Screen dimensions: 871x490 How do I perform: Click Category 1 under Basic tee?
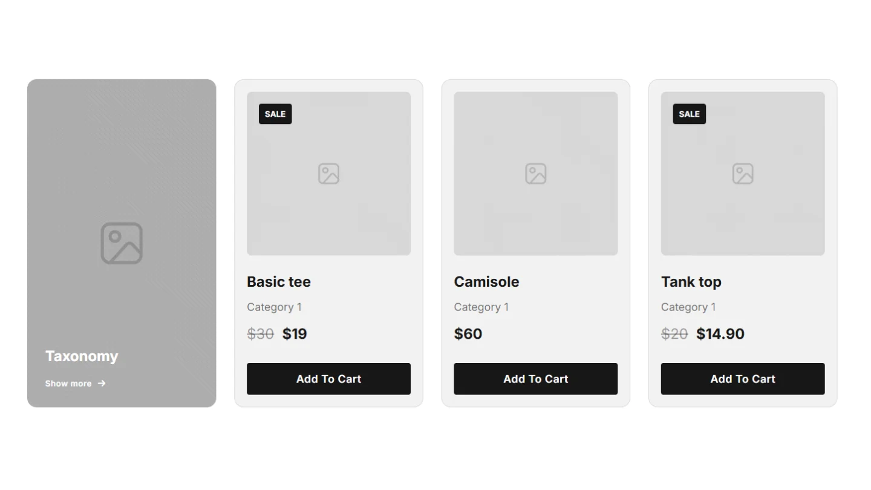pos(275,307)
